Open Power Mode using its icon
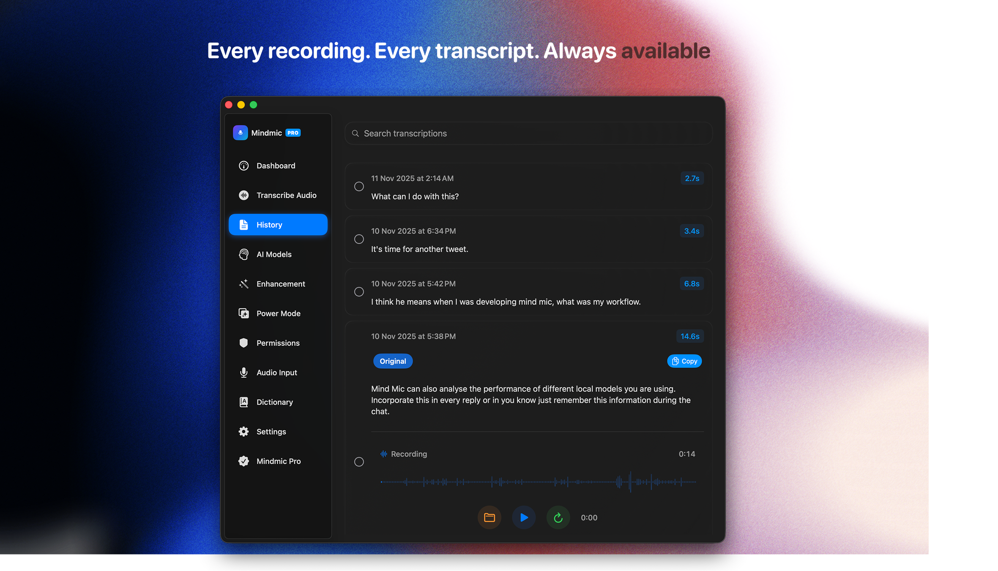This screenshot has width=998, height=571. pyautogui.click(x=243, y=313)
